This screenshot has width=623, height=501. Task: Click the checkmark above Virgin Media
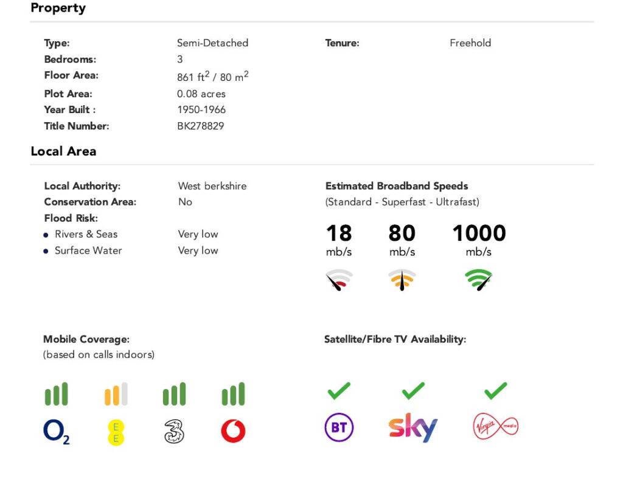[495, 390]
